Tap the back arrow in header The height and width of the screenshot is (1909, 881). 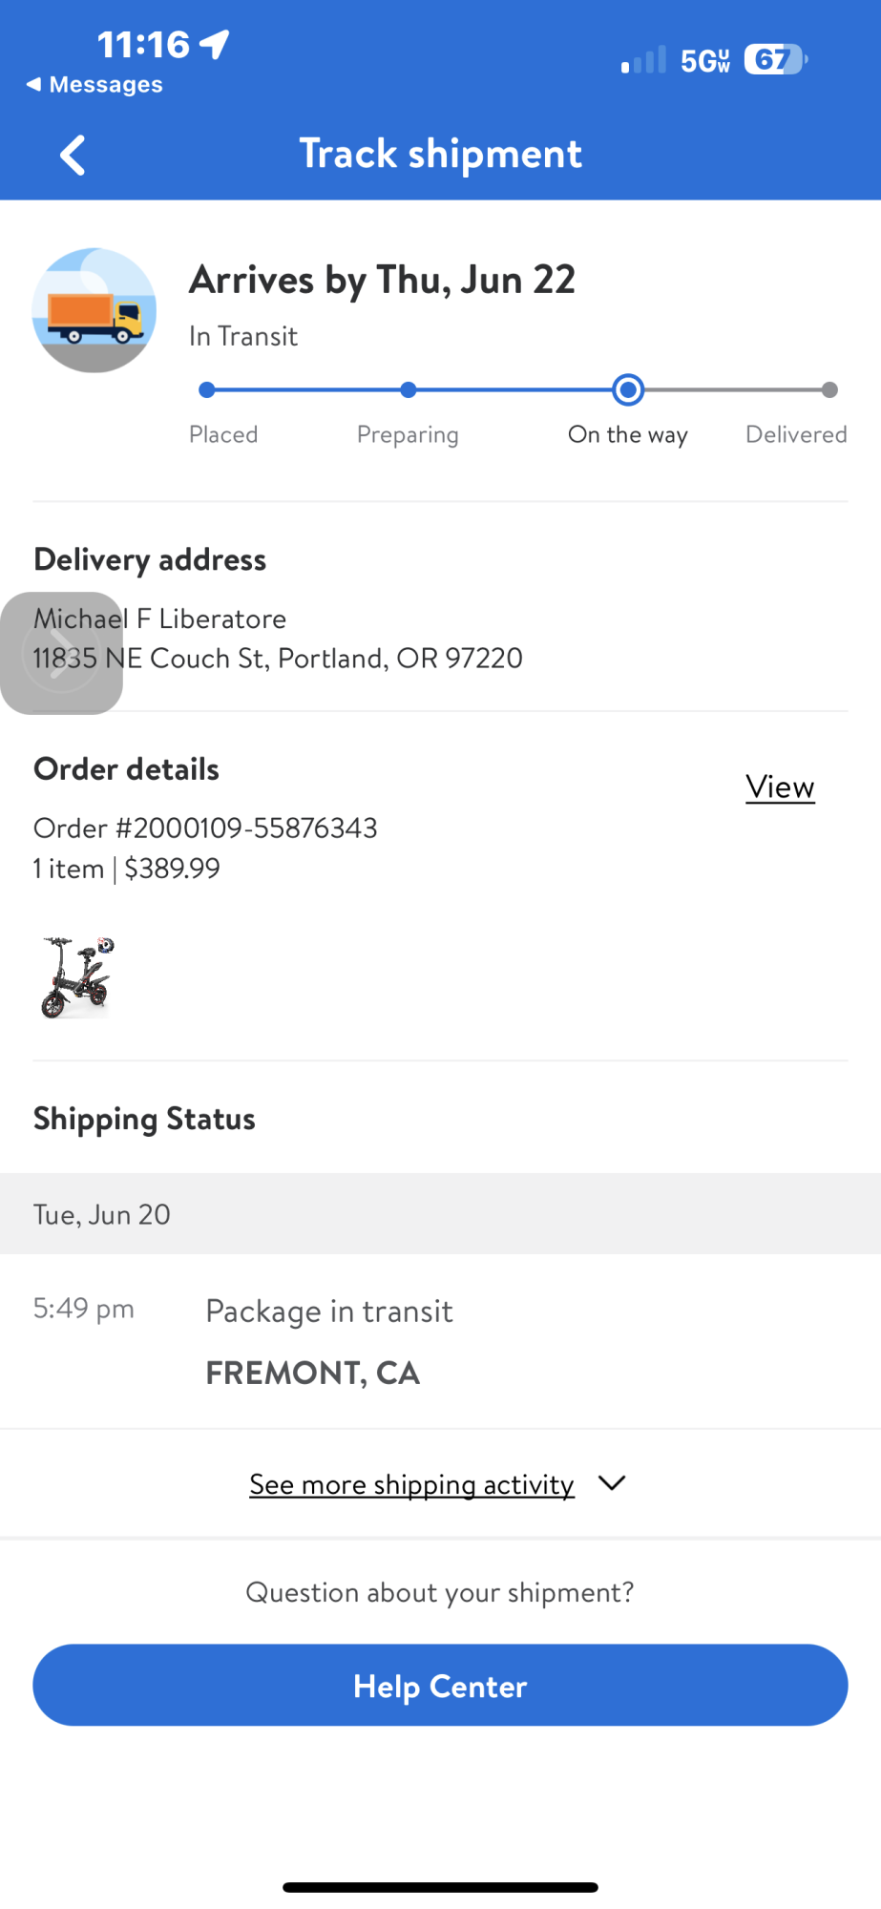pos(73,155)
